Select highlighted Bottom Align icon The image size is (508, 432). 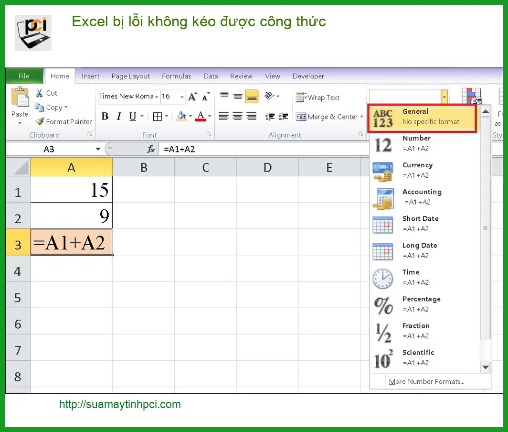(x=252, y=97)
